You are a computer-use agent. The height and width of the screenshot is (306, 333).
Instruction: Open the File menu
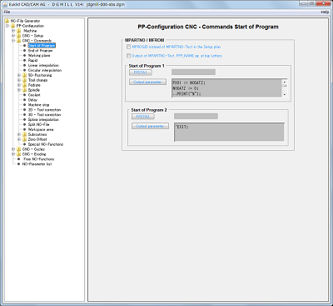point(7,12)
